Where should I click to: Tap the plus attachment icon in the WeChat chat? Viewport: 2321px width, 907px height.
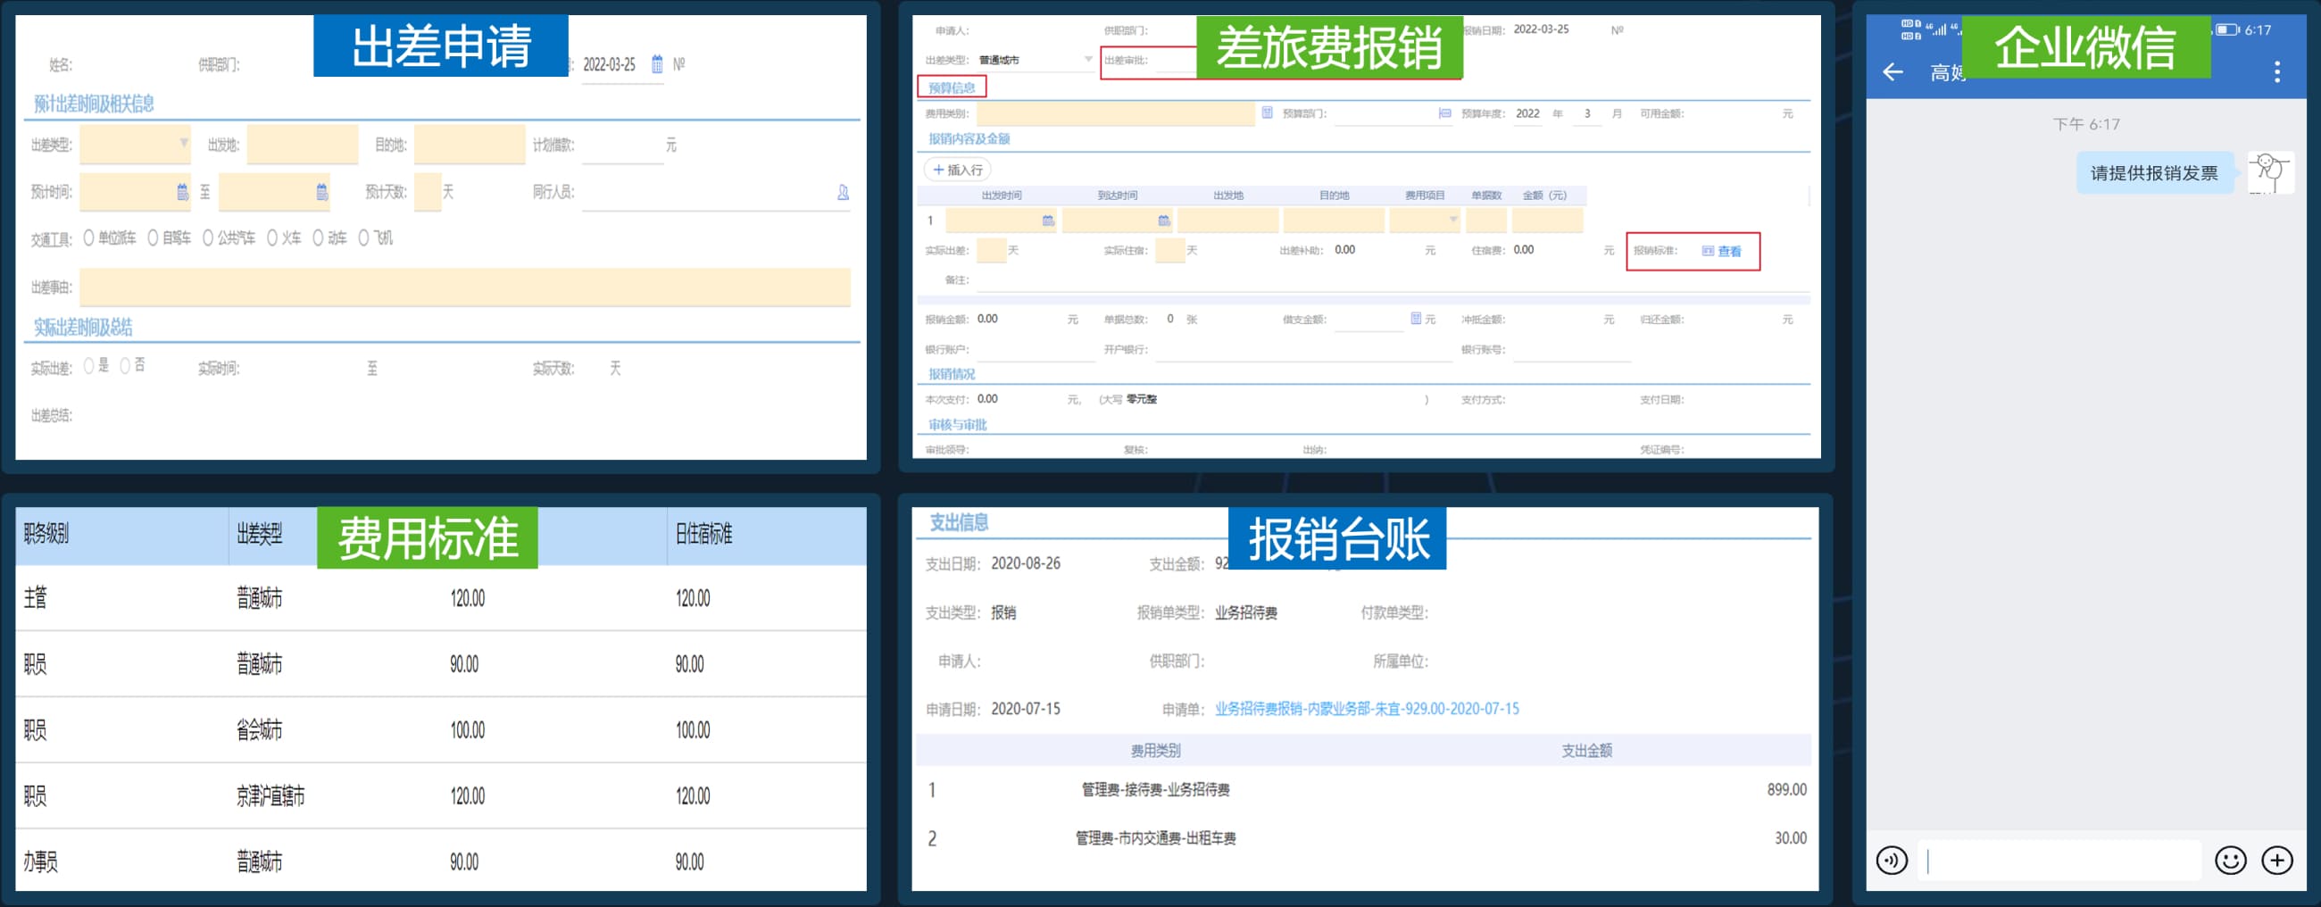click(x=2277, y=861)
